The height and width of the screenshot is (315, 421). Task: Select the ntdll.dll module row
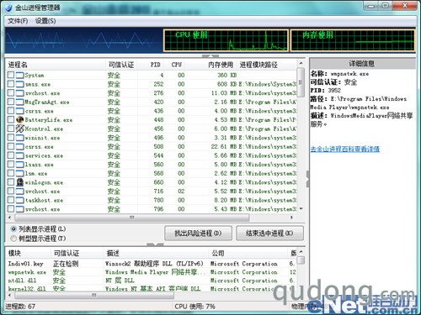click(152, 281)
